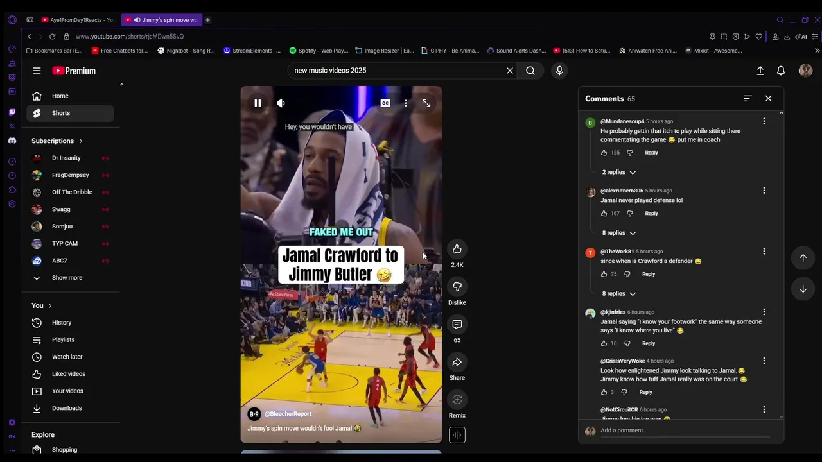Open the account avatar menu
Image resolution: width=822 pixels, height=462 pixels.
click(805, 71)
